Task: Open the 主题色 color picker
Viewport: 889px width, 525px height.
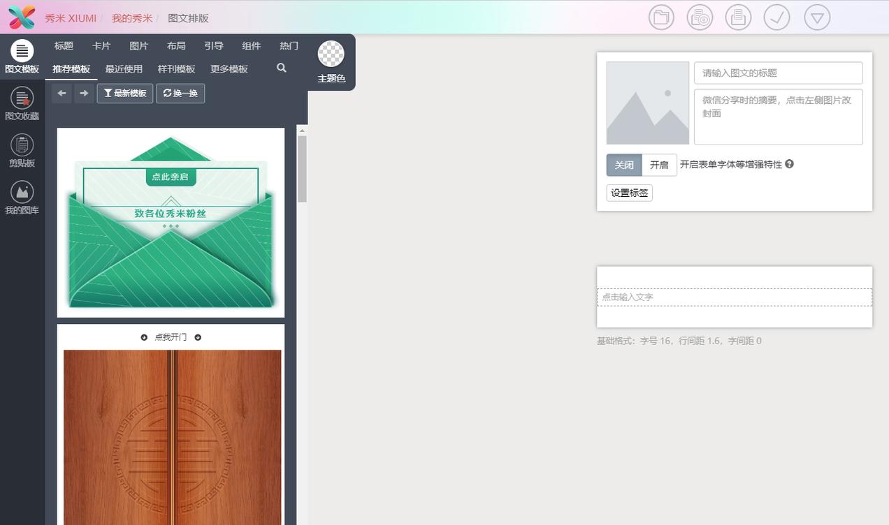Action: pos(331,61)
